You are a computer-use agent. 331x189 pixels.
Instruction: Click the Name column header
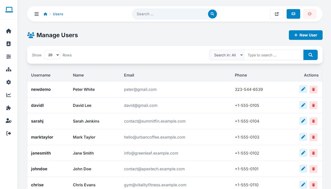click(x=78, y=75)
